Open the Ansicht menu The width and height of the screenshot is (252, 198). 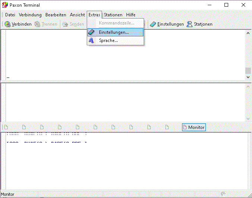77,15
